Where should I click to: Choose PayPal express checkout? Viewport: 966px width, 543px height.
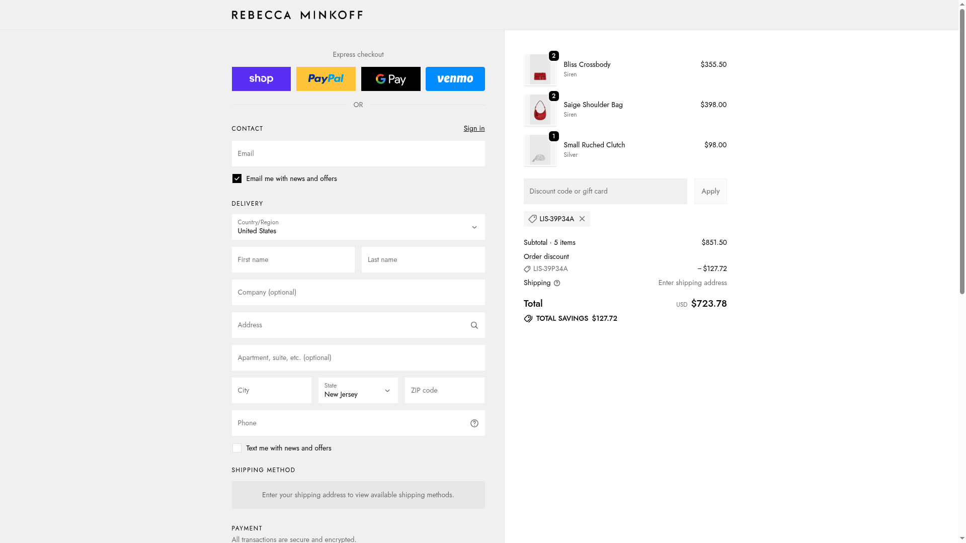(326, 79)
